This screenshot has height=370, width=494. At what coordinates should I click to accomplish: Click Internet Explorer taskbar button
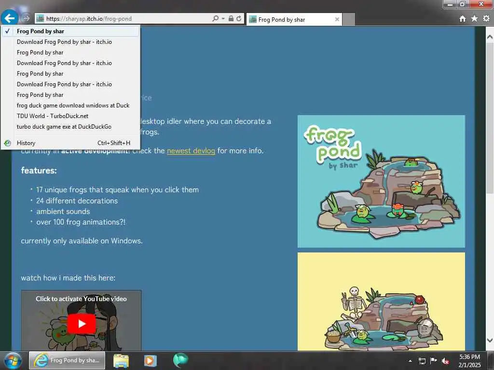coord(67,360)
